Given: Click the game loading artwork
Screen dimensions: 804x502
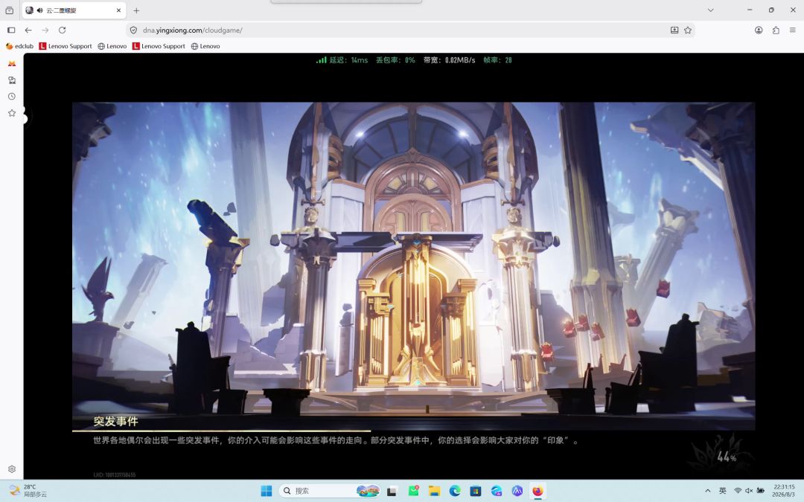Looking at the screenshot, I should [413, 266].
